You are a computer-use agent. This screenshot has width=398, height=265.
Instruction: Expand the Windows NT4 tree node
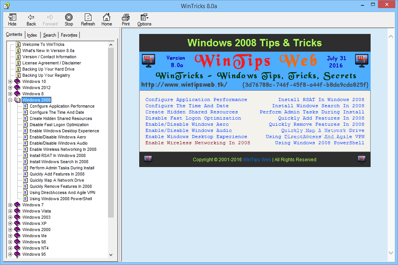(x=10, y=248)
